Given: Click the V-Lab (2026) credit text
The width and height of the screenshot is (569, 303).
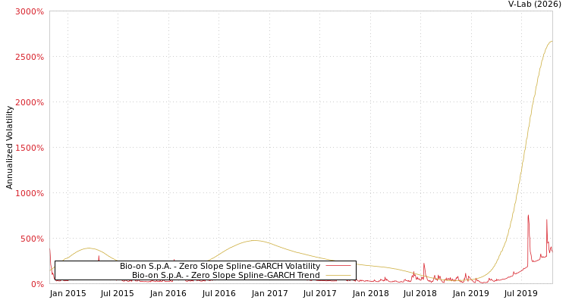Looking at the screenshot, I should [x=535, y=5].
